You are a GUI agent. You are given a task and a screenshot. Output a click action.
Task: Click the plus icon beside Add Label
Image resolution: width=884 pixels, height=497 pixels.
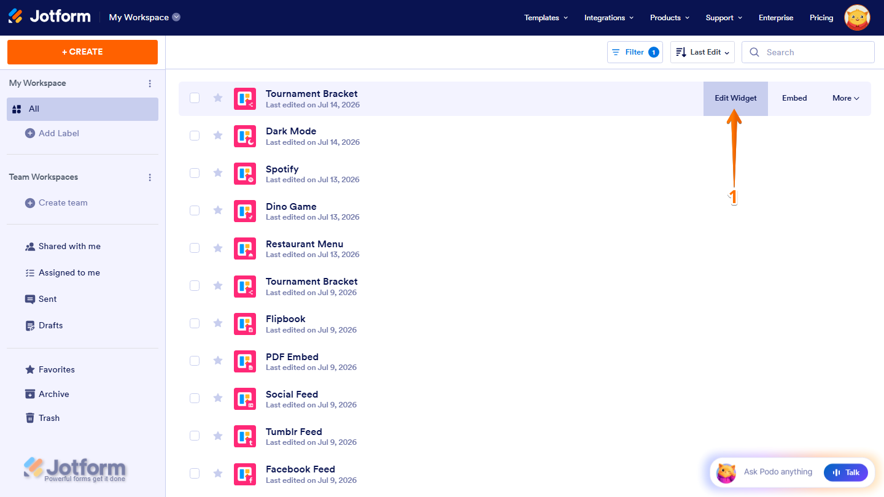coord(29,133)
